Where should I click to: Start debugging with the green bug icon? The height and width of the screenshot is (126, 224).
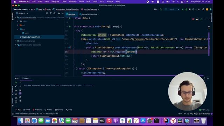tap(186, 9)
